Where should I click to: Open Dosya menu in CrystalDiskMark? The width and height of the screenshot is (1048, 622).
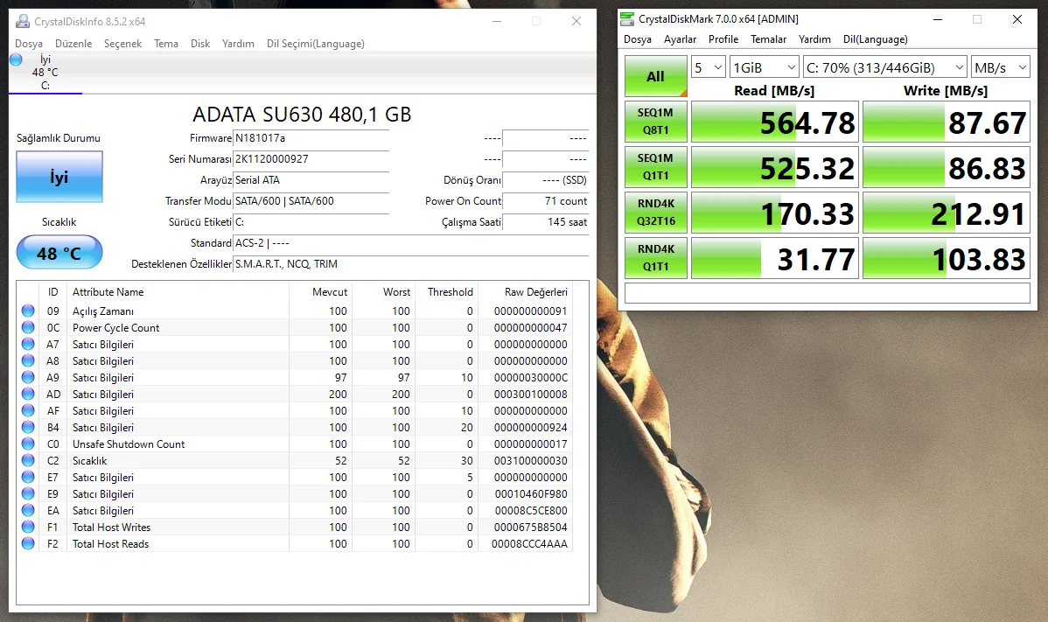coord(638,39)
